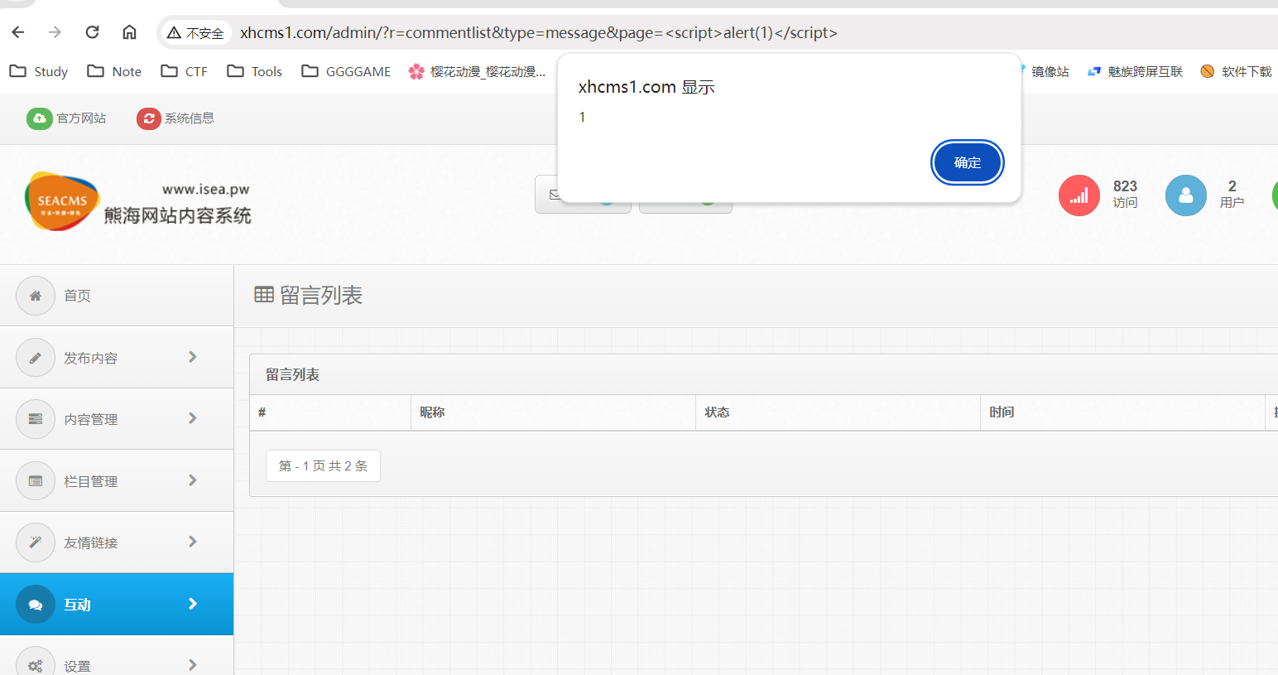Image resolution: width=1278 pixels, height=675 pixels.
Task: Click the 823 visit count
Action: click(1125, 186)
